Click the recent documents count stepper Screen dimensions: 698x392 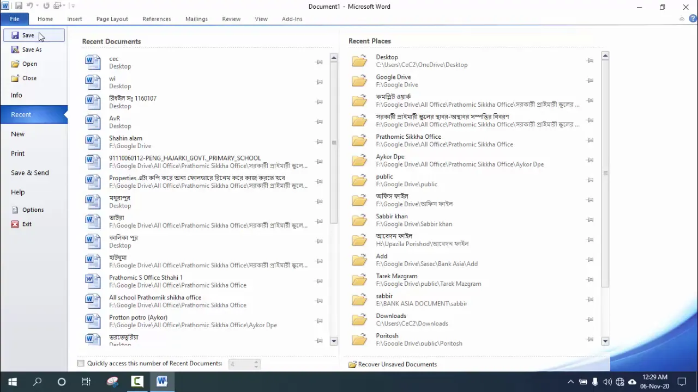[x=257, y=364]
